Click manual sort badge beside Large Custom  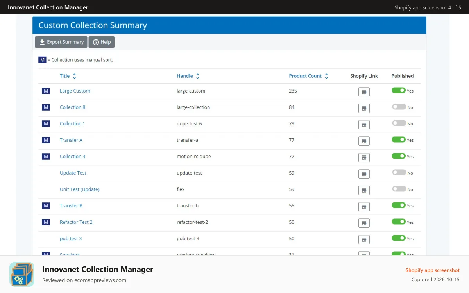pos(46,91)
